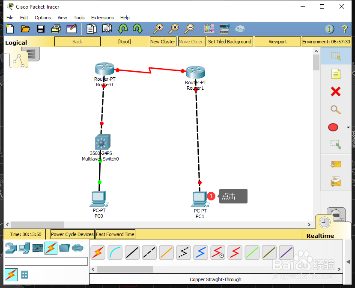Viewport: 355px width, 288px height.
Task: Open a file with folder icon
Action: pyautogui.click(x=25, y=29)
